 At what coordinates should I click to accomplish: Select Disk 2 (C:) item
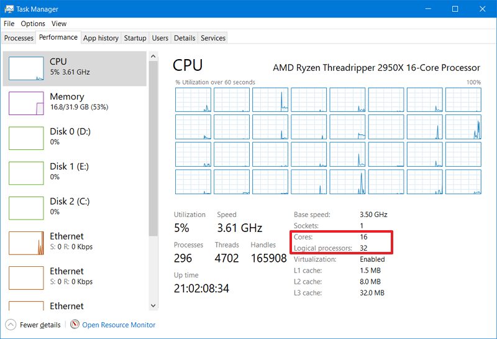coord(75,208)
